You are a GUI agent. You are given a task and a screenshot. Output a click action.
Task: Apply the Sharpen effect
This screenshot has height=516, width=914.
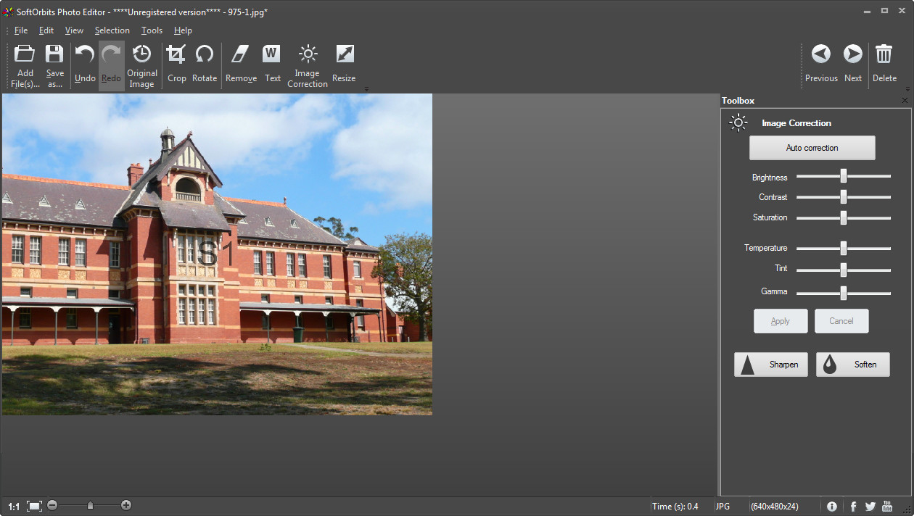click(770, 364)
